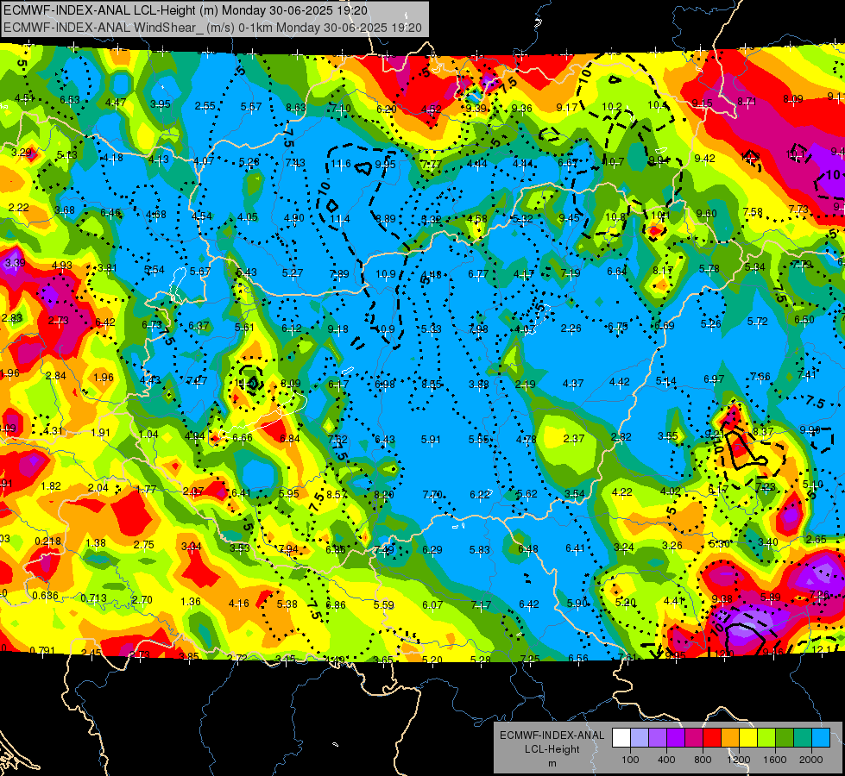Click the white legend color swatch

tap(621, 738)
